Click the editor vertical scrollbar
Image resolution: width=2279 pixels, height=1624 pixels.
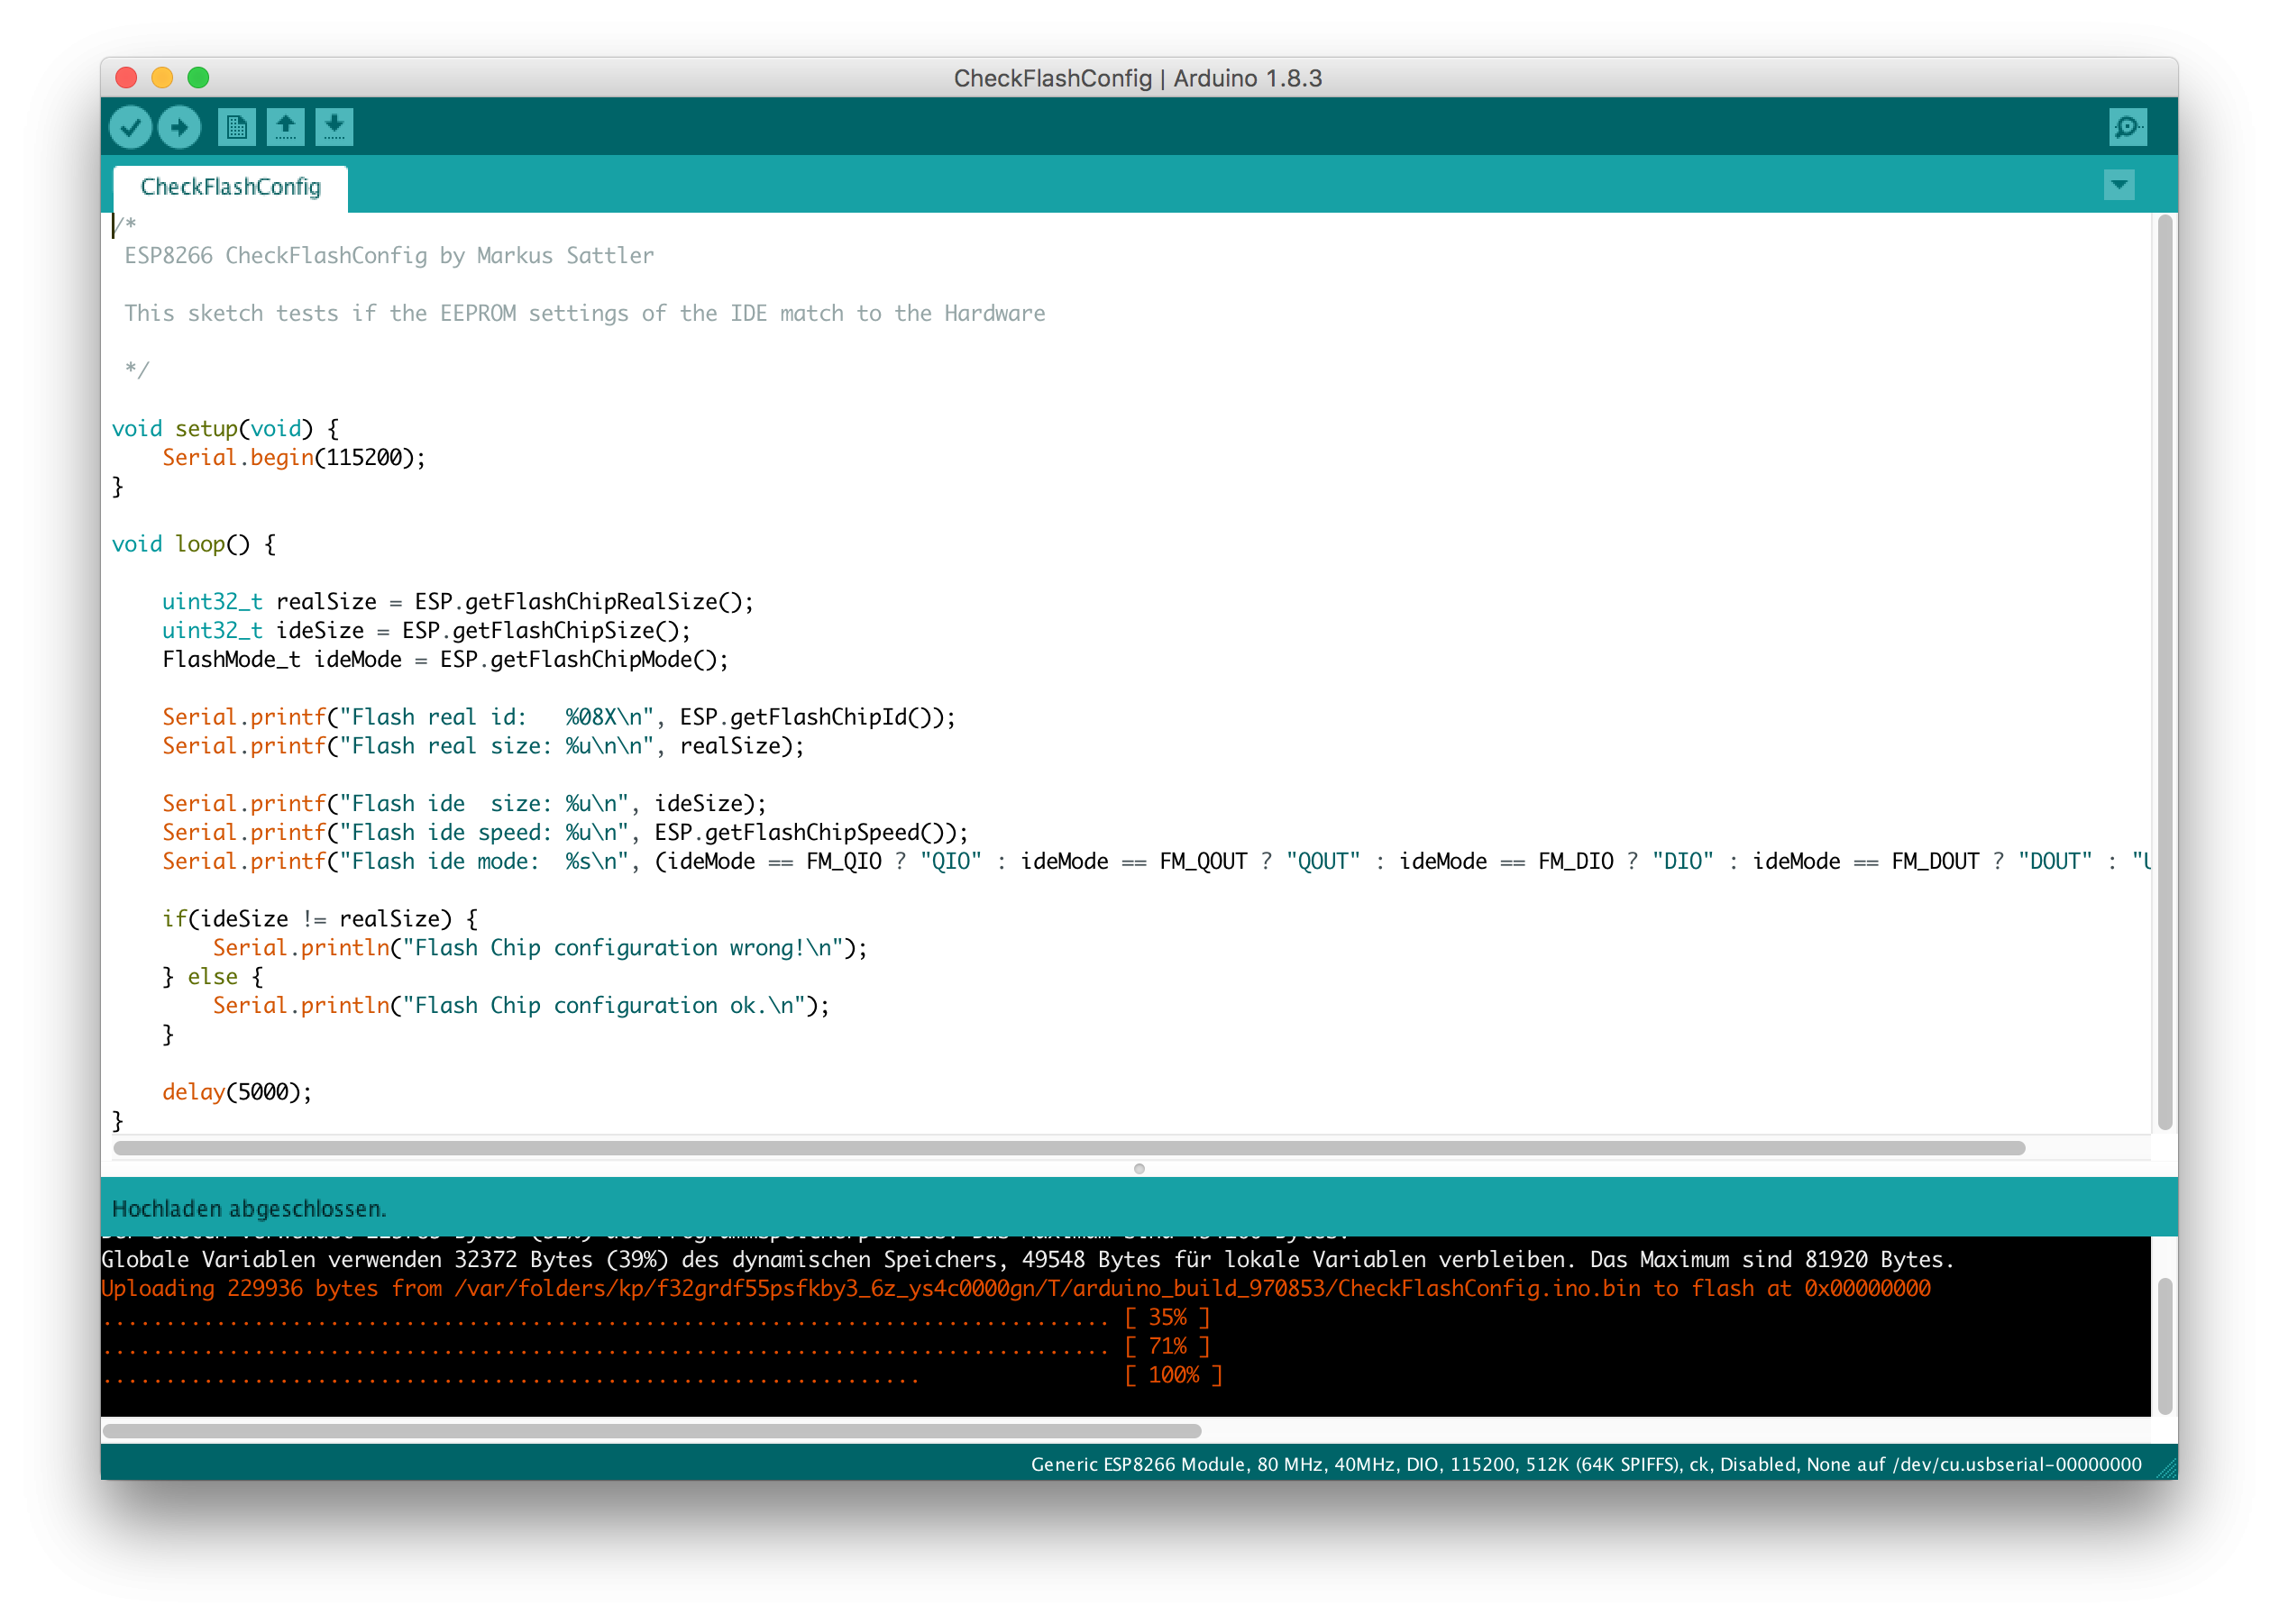pos(2164,670)
